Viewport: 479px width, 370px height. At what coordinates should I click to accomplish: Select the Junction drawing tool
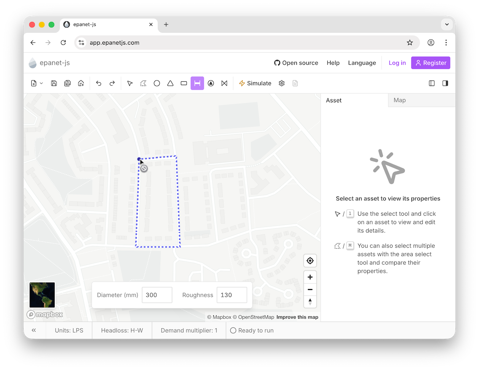point(156,83)
